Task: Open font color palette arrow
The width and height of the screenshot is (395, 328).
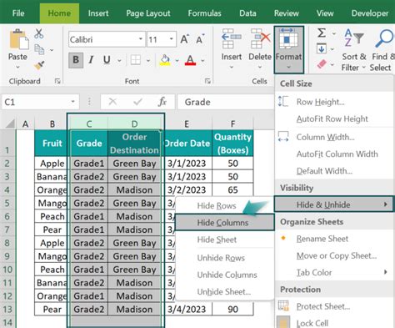Action: (203, 60)
